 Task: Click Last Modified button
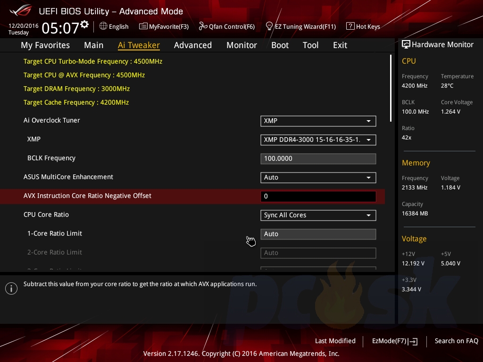(x=335, y=341)
